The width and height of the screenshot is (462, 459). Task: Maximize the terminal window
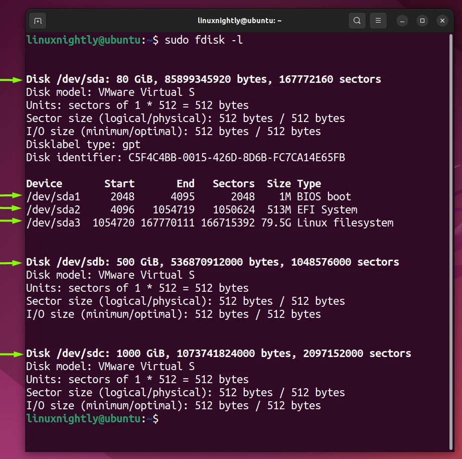coord(421,21)
